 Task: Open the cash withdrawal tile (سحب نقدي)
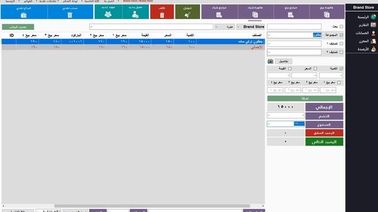point(70,12)
